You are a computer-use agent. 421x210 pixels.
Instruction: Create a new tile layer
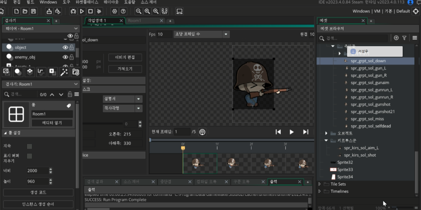pos(30,72)
